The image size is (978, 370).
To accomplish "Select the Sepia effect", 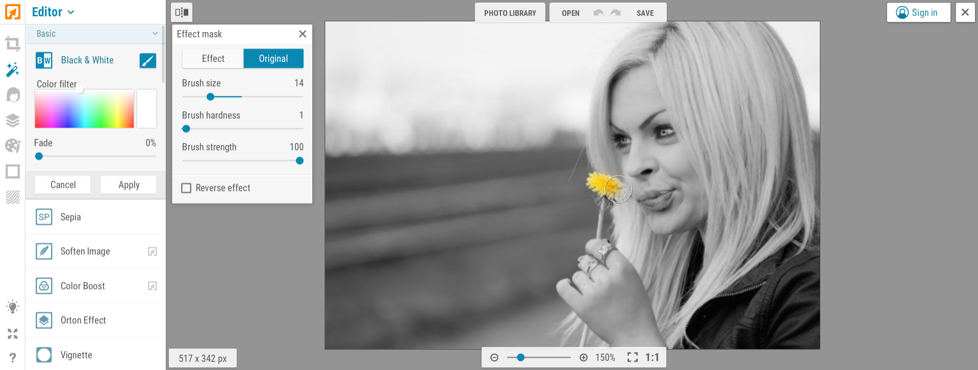I will coord(70,217).
